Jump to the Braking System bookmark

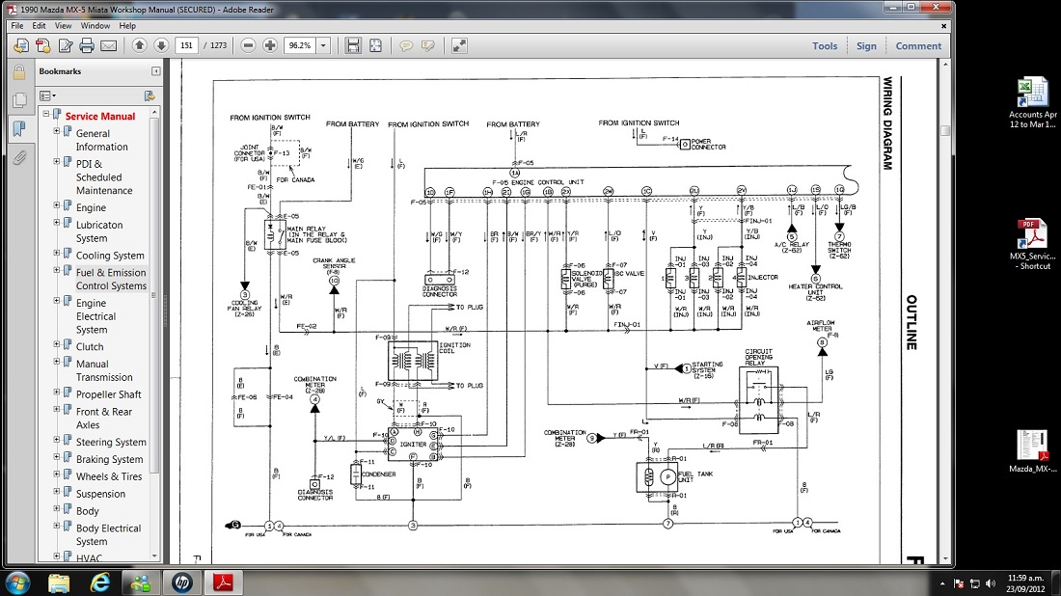point(110,459)
